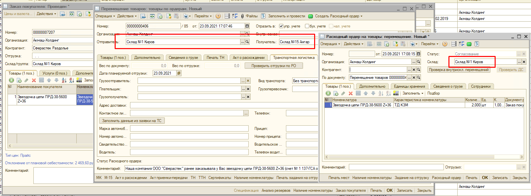Image resolution: width=531 pixels, height=196 pixels.
Task: Click red delete row icon in Расходный ордер Товары
Action: click(x=351, y=93)
